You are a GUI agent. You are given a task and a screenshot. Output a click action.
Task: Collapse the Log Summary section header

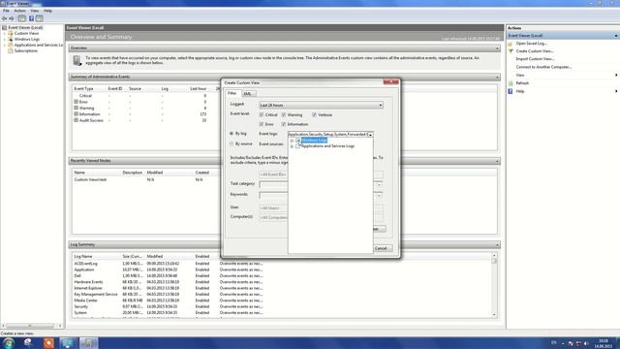click(x=497, y=245)
